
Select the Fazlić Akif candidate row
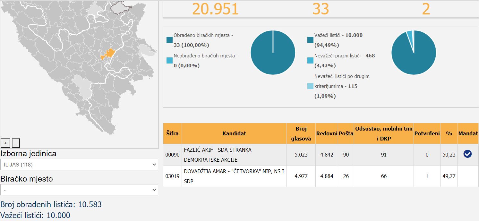click(234, 155)
